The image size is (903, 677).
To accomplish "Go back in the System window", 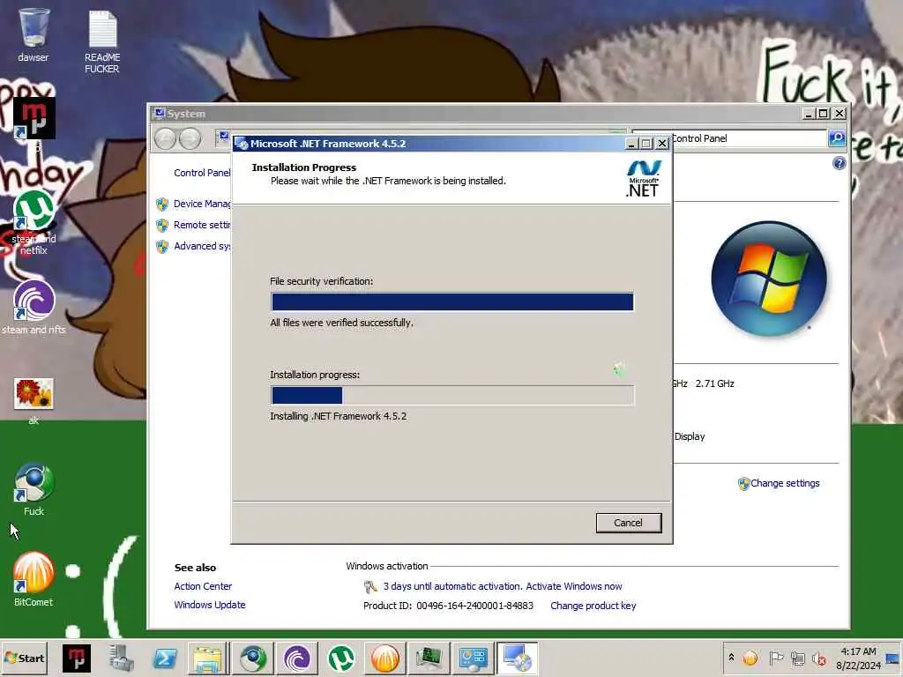I will tap(166, 138).
